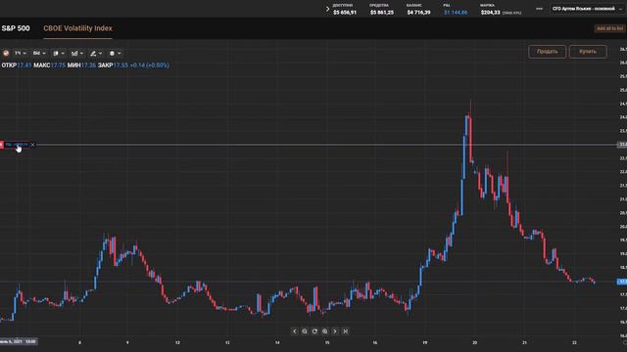This screenshot has width=627, height=352.
Task: Select the order line P&L label
Action: pos(17,145)
